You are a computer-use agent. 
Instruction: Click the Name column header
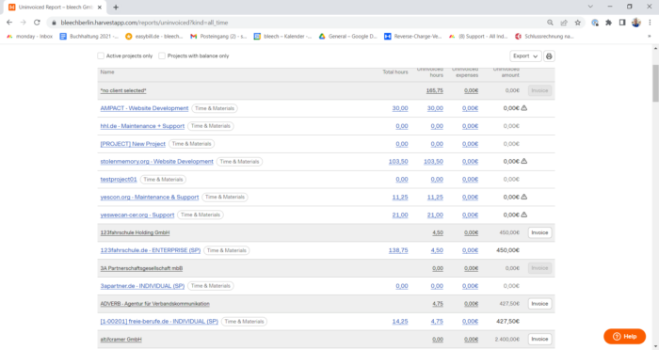click(107, 72)
